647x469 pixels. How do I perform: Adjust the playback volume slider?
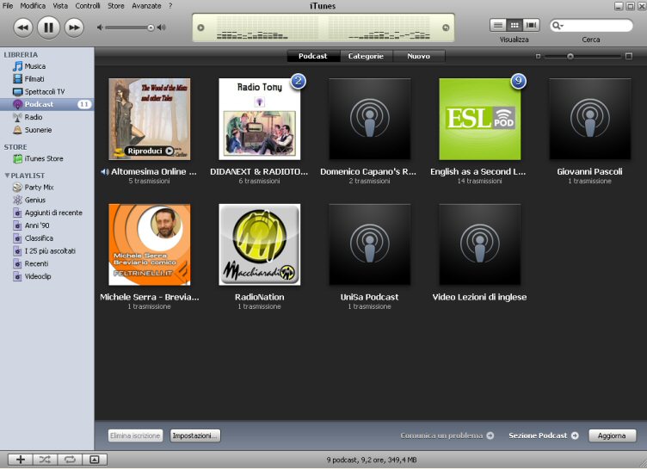point(129,28)
